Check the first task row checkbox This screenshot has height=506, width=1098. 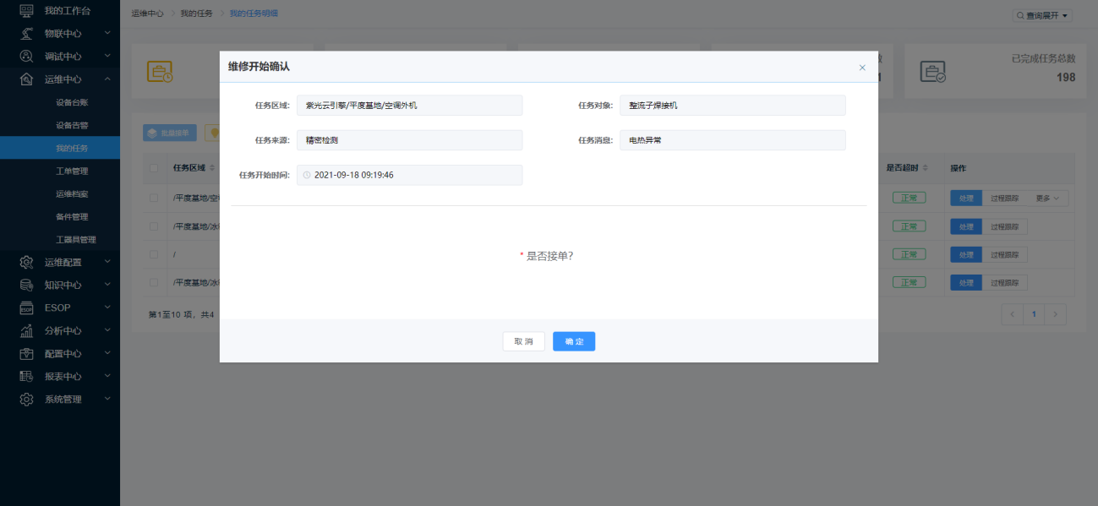[153, 198]
